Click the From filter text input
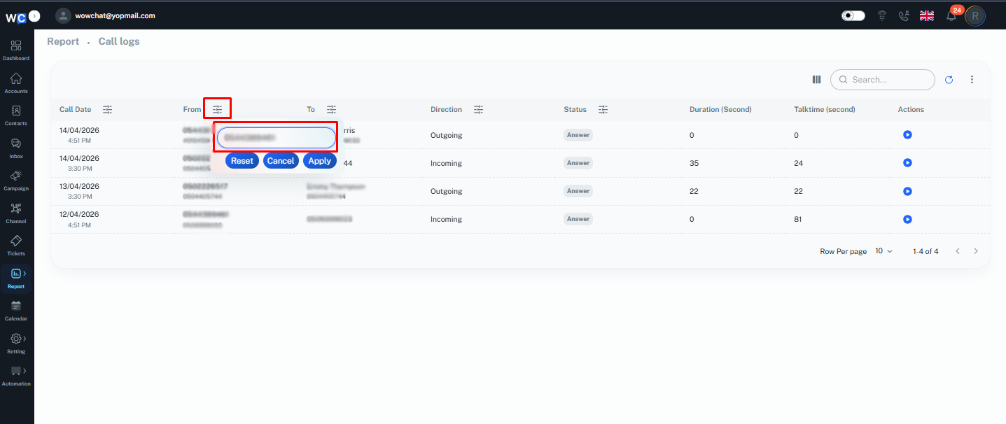 point(277,138)
